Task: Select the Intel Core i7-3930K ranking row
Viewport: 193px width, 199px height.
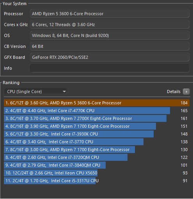Action: point(97,134)
